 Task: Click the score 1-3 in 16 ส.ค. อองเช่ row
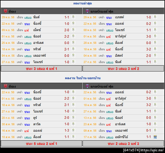point(67,130)
